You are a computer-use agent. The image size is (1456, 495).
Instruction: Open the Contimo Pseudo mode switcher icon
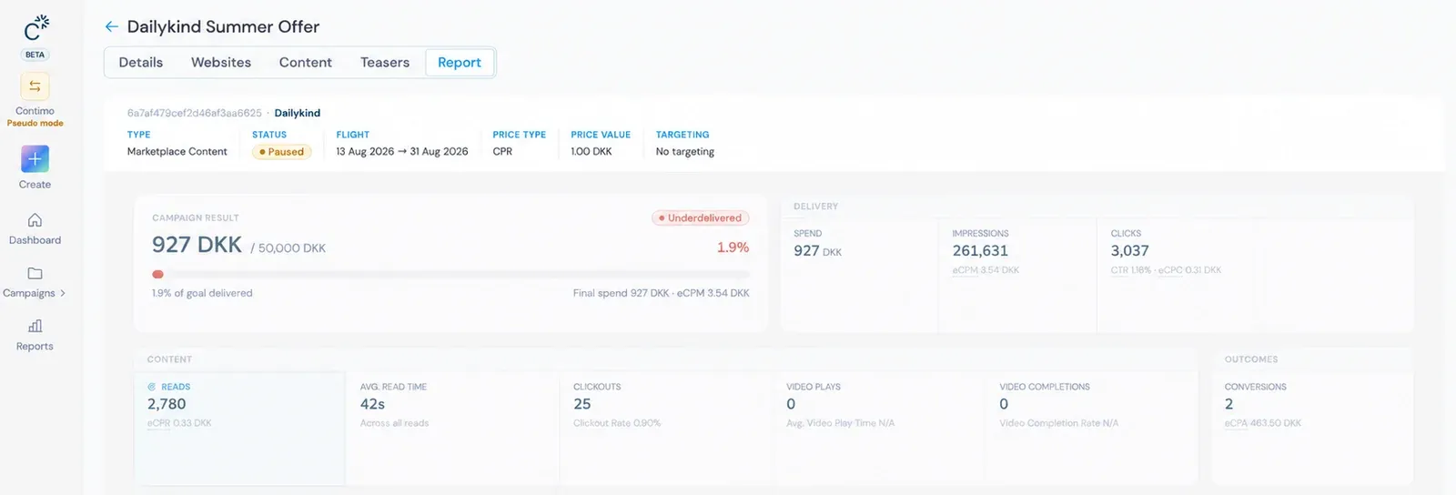click(x=35, y=86)
